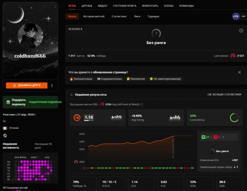This screenshot has width=247, height=191.
Task: Click the 88.6 ADR stat card
Action: 230,184
